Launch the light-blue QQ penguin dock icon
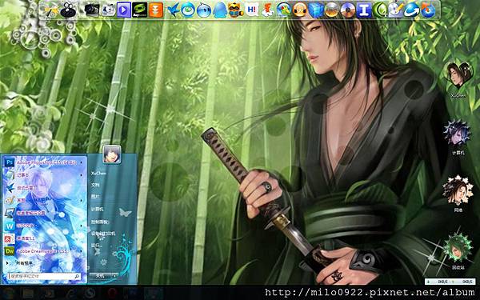The image size is (480, 300). coord(219,10)
